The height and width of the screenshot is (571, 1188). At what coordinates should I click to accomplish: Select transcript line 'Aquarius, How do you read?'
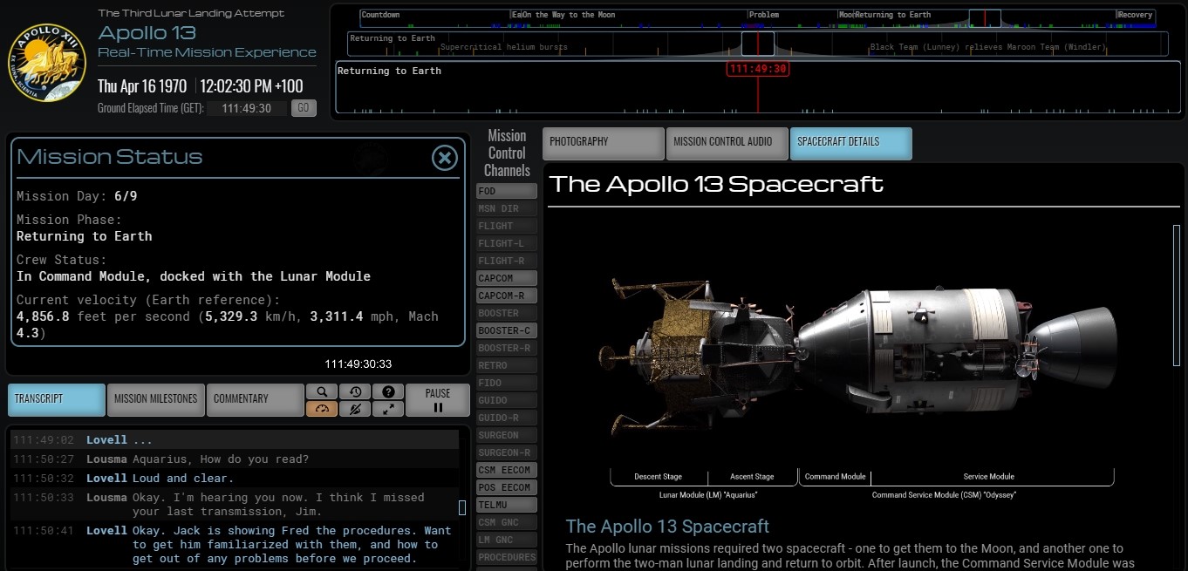tap(235, 459)
